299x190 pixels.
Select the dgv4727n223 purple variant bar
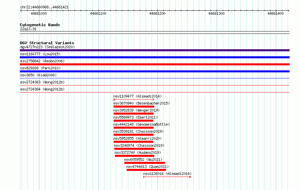pyautogui.click(x=155, y=50)
